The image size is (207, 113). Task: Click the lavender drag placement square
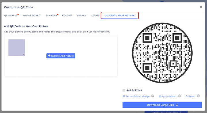tap(17, 47)
